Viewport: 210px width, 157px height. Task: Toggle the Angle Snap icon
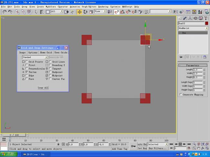[x=122, y=12]
